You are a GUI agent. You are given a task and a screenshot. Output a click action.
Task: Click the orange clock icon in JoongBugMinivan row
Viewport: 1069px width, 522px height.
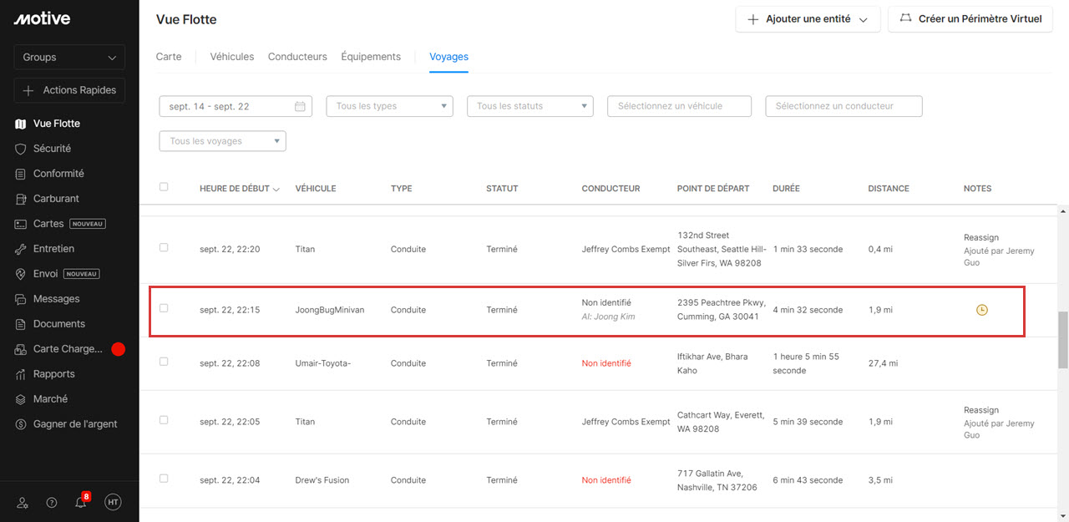(x=982, y=310)
